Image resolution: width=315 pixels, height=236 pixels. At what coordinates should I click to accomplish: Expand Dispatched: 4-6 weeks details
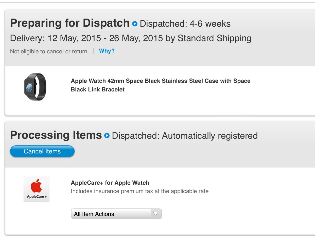[x=185, y=24]
